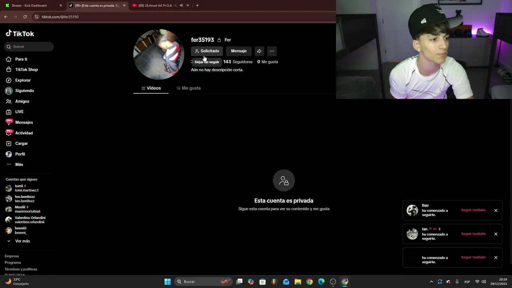Click Seguir también on the nameless notification
Image resolution: width=512 pixels, height=288 pixels.
pos(473,258)
